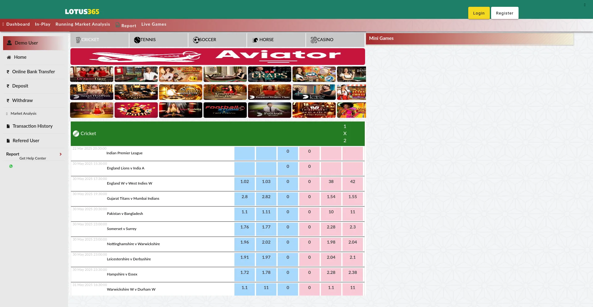Open Emperor Bac Bo game thumbnail
593x307 pixels.
click(x=225, y=92)
